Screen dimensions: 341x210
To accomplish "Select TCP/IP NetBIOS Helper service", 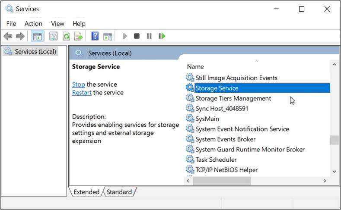I will point(226,169).
